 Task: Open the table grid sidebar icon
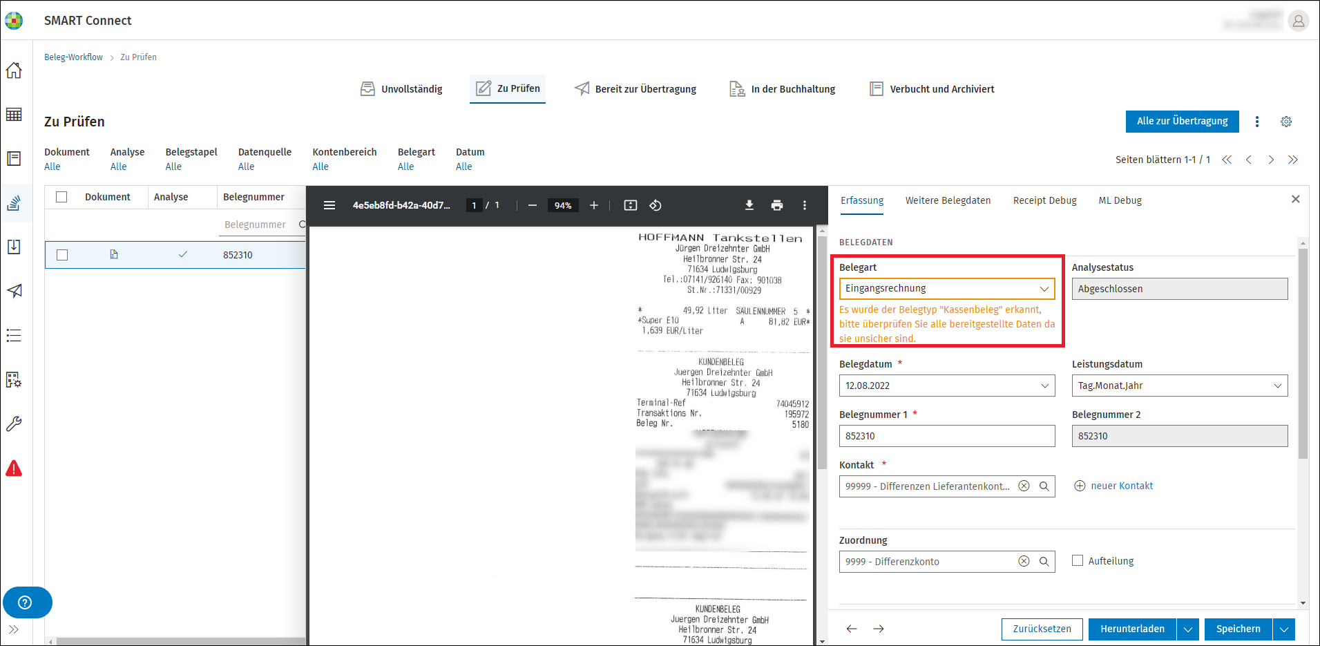[x=14, y=115]
